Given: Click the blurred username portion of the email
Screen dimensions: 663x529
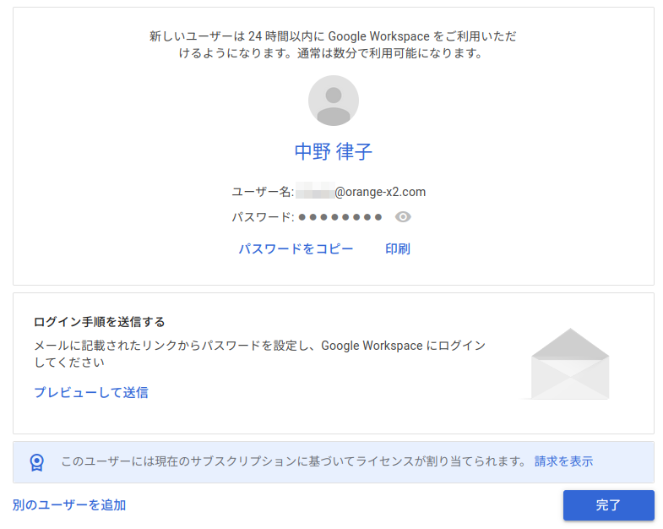Looking at the screenshot, I should click(x=314, y=192).
